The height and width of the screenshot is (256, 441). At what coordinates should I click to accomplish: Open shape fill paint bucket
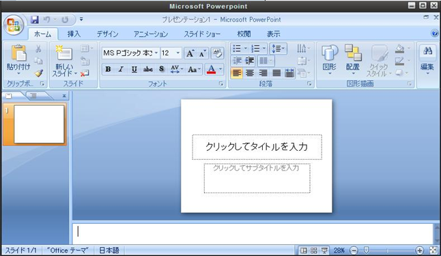(399, 48)
